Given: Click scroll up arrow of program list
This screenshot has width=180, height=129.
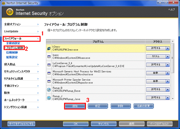Looking at the screenshot, I should (173, 41).
